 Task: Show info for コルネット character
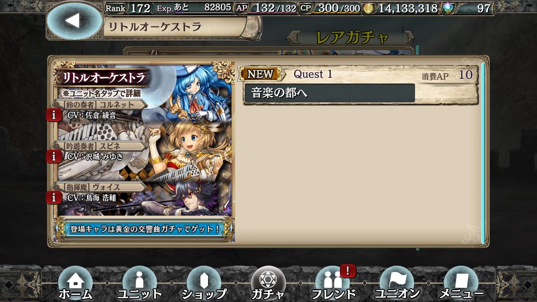54,115
